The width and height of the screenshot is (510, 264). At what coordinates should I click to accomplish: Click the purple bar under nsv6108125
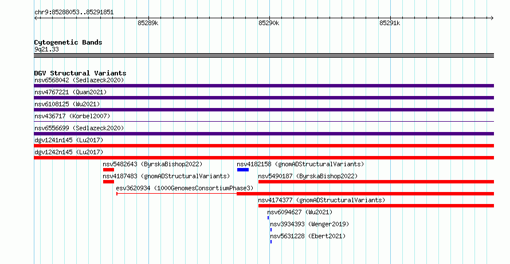tap(264, 110)
